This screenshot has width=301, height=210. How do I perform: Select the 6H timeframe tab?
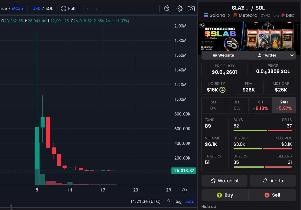point(260,105)
